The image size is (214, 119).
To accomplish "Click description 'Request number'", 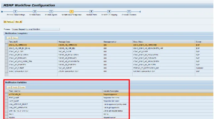I will [110, 117].
